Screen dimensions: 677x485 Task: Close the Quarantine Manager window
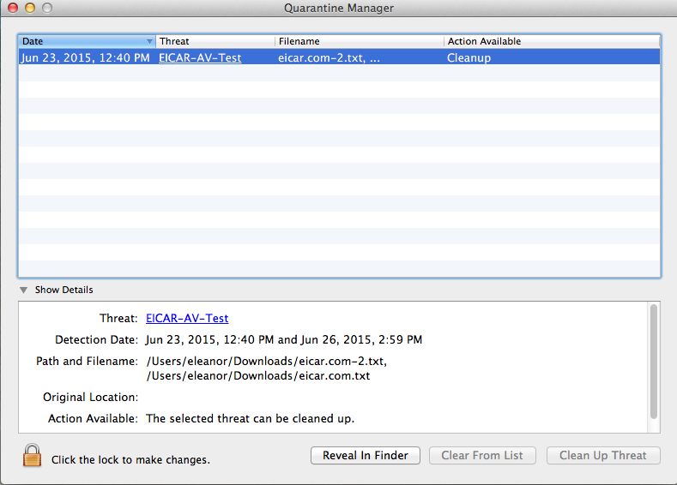pyautogui.click(x=13, y=8)
